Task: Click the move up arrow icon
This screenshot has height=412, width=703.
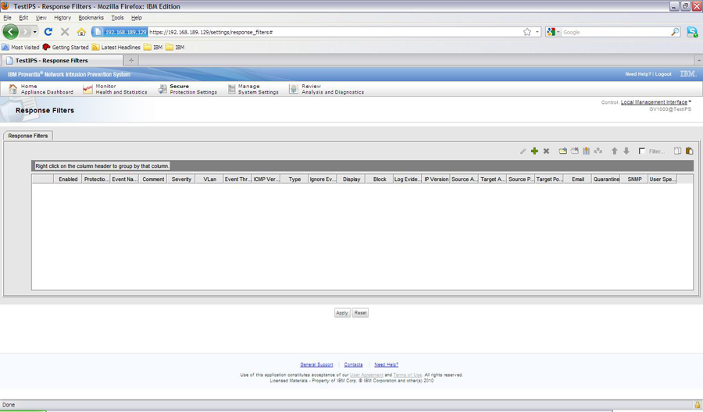Action: coord(615,151)
